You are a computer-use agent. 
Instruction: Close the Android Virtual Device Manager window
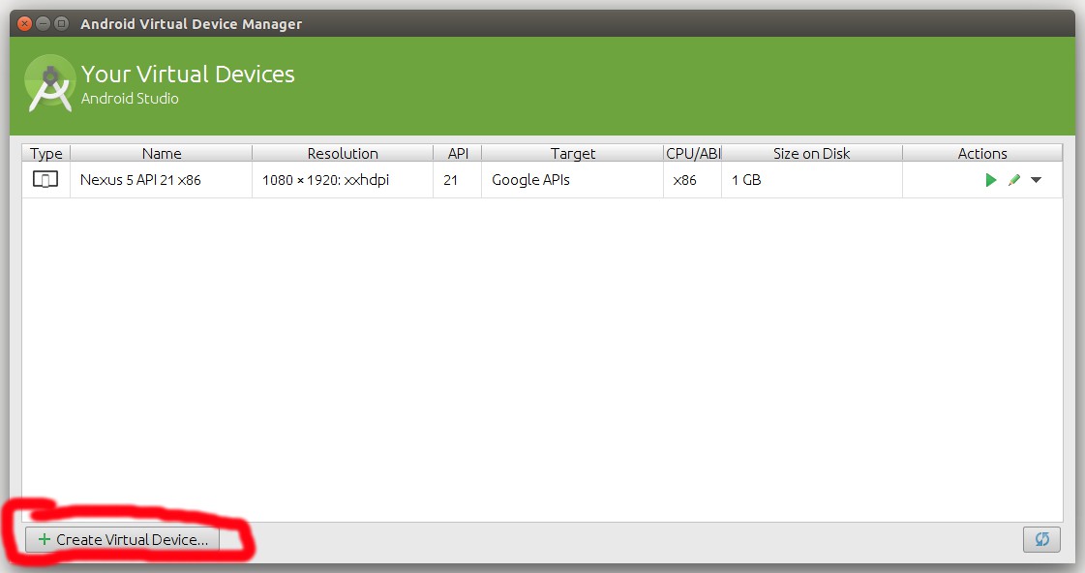(x=24, y=23)
